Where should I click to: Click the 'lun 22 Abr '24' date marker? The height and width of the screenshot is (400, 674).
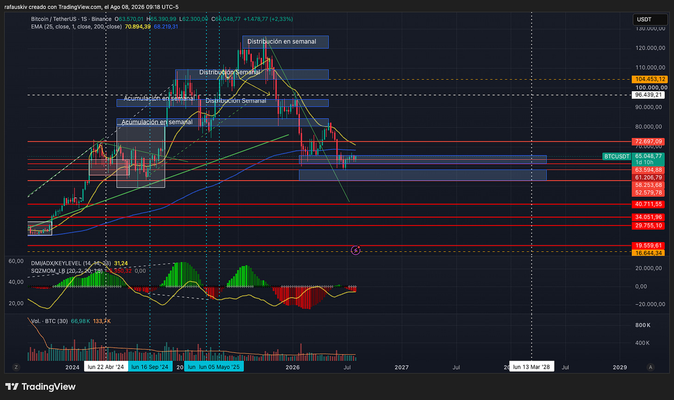point(106,367)
